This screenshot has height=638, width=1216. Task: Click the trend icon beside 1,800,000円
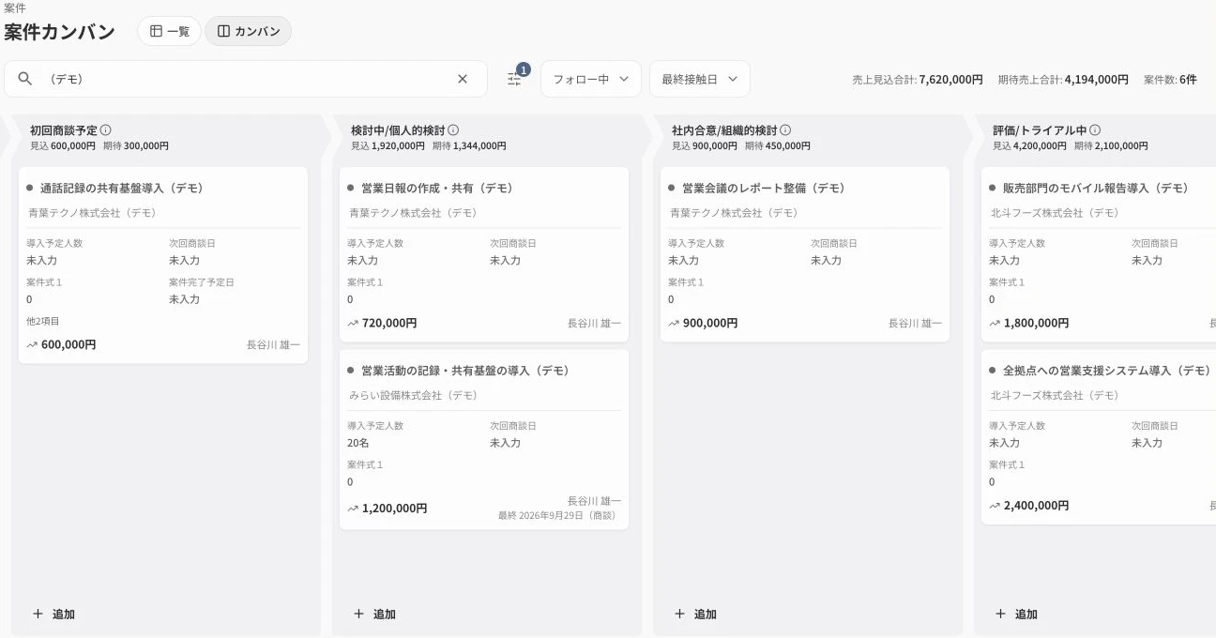995,323
